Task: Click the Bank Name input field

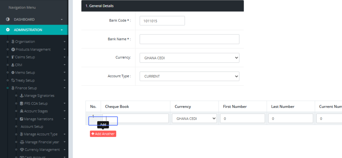Action: 189,39
